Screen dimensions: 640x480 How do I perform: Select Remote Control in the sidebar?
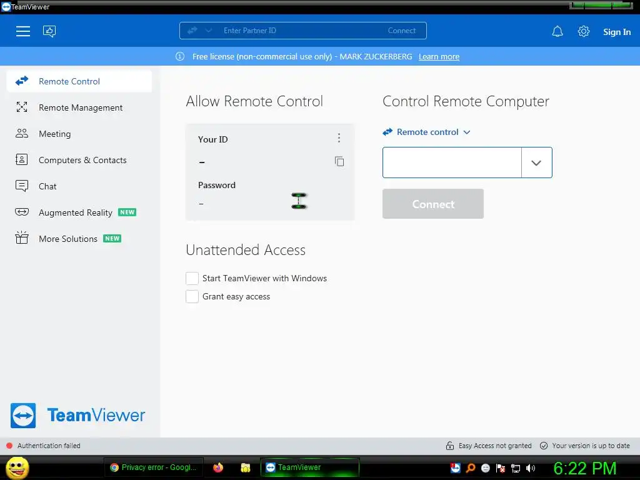pyautogui.click(x=79, y=81)
